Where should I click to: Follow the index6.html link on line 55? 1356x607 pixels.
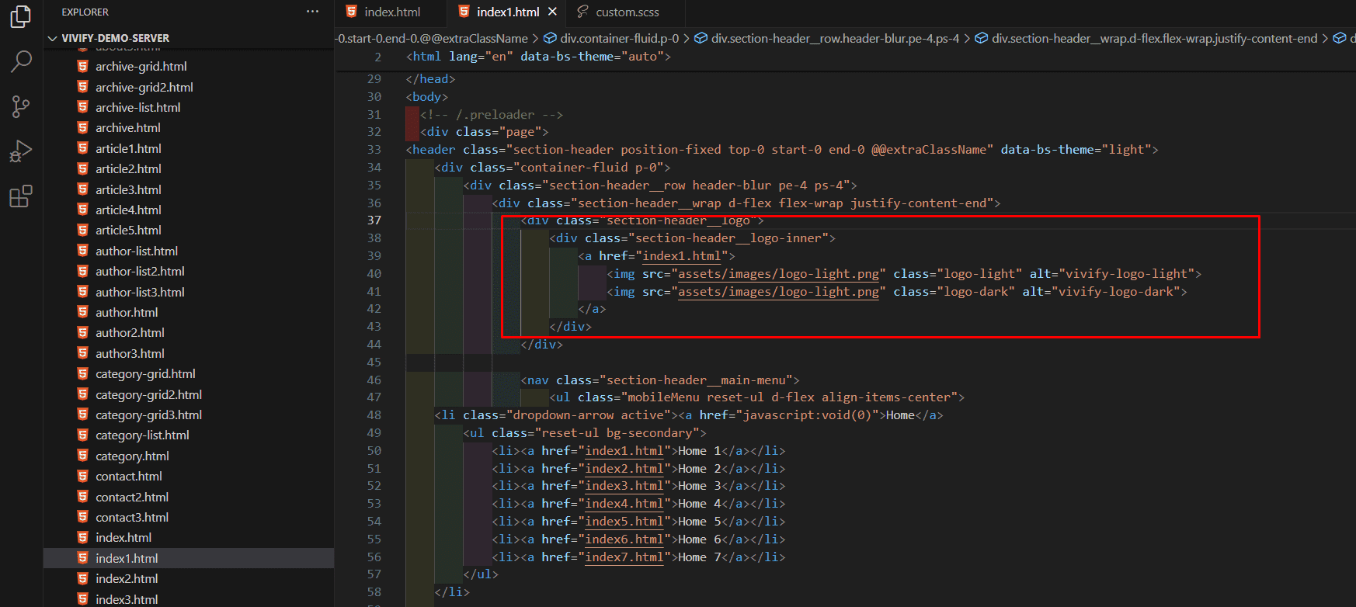624,539
